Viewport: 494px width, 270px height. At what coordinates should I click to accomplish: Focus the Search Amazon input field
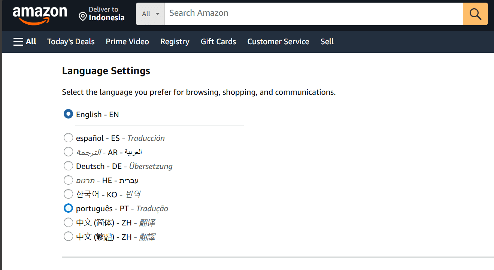click(313, 13)
